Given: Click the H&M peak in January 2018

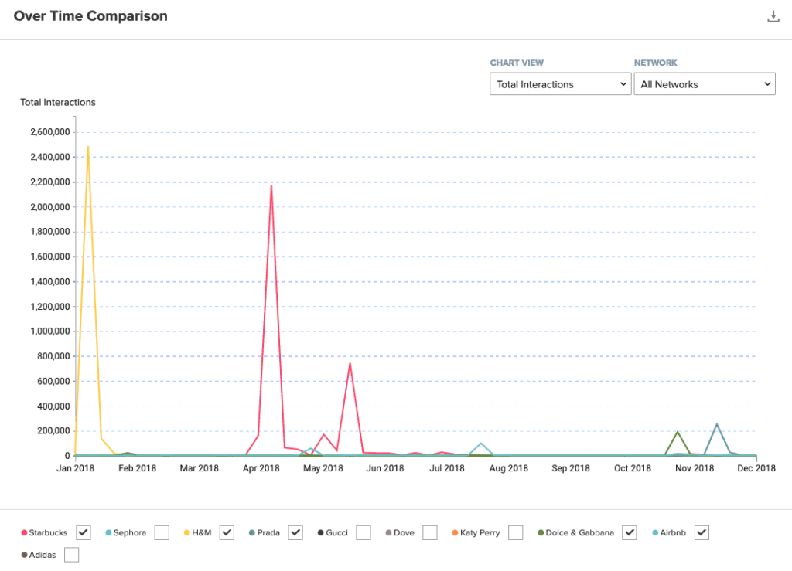Looking at the screenshot, I should [88, 147].
